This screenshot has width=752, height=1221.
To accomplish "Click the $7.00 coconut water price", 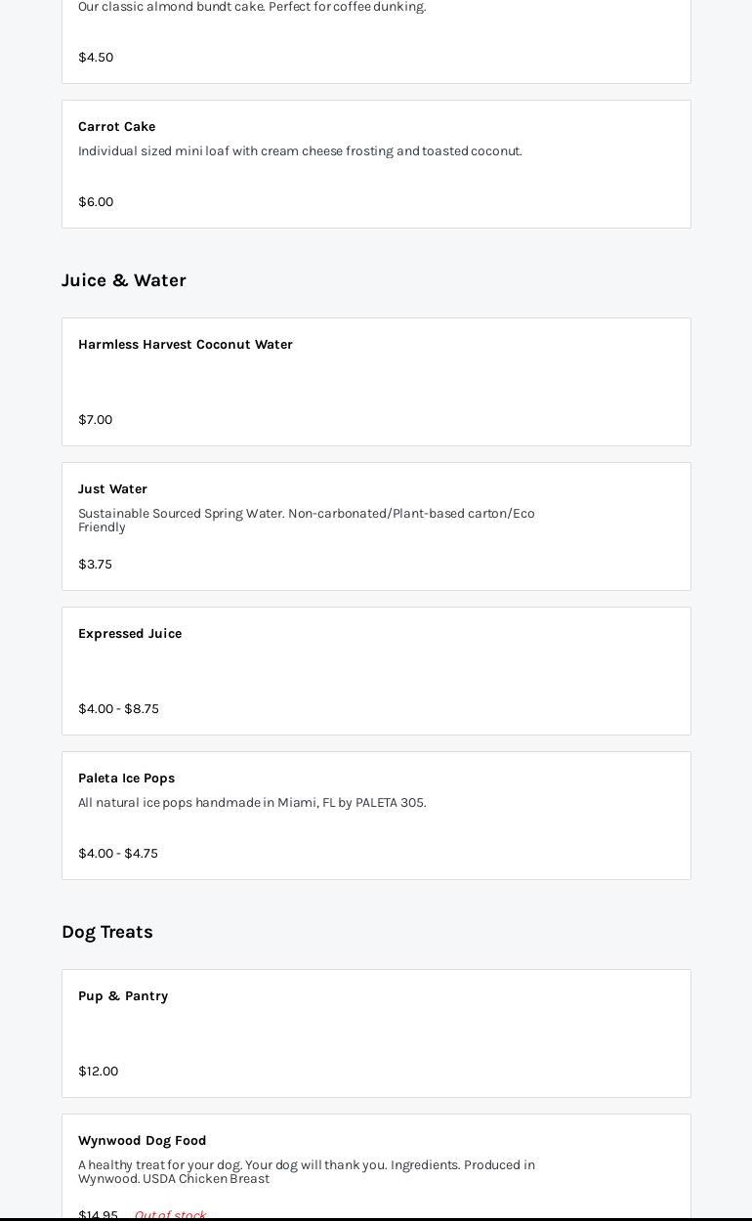I will pyautogui.click(x=95, y=420).
